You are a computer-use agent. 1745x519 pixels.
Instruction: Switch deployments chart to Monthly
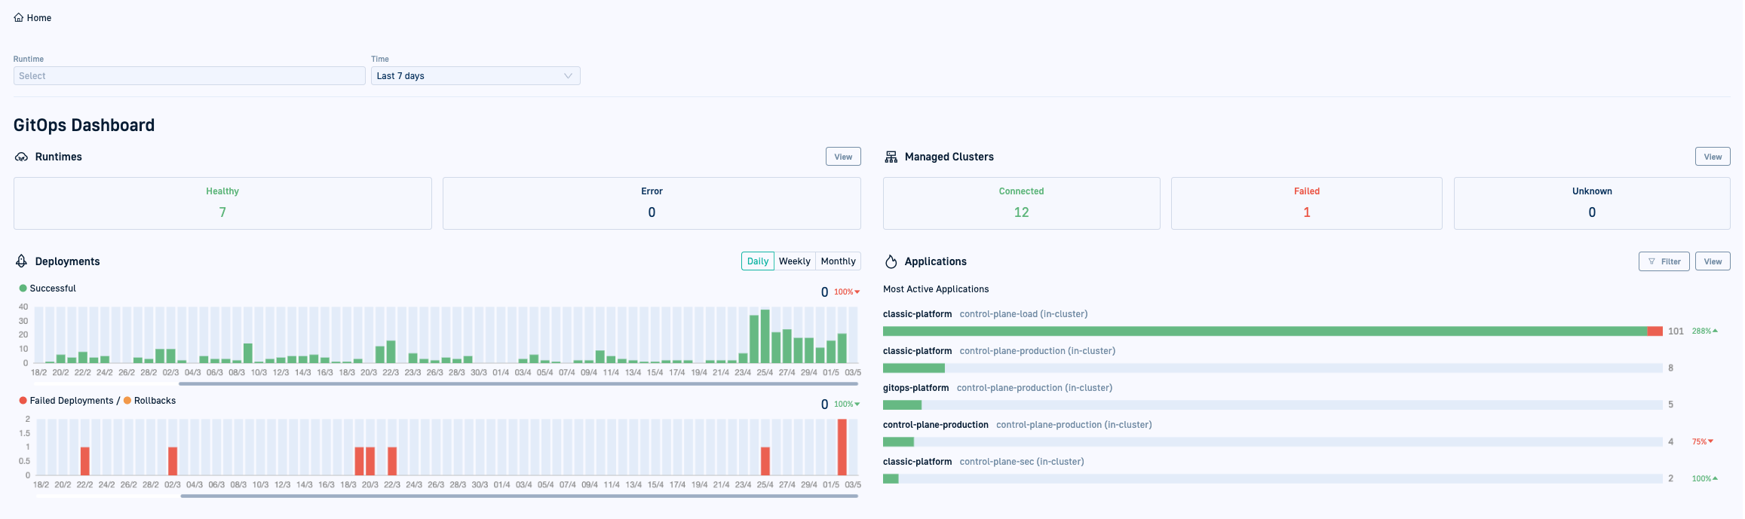(x=838, y=261)
